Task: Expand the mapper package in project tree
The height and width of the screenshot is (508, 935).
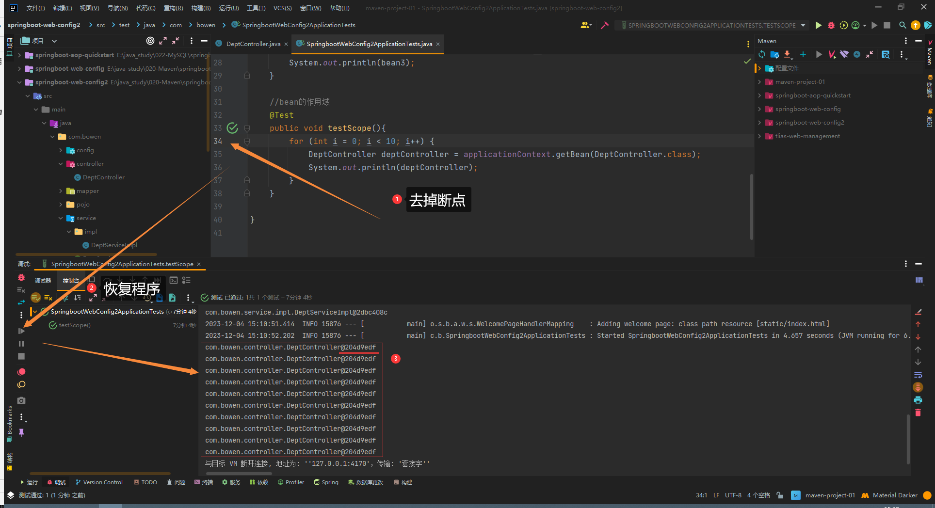Action: click(61, 191)
